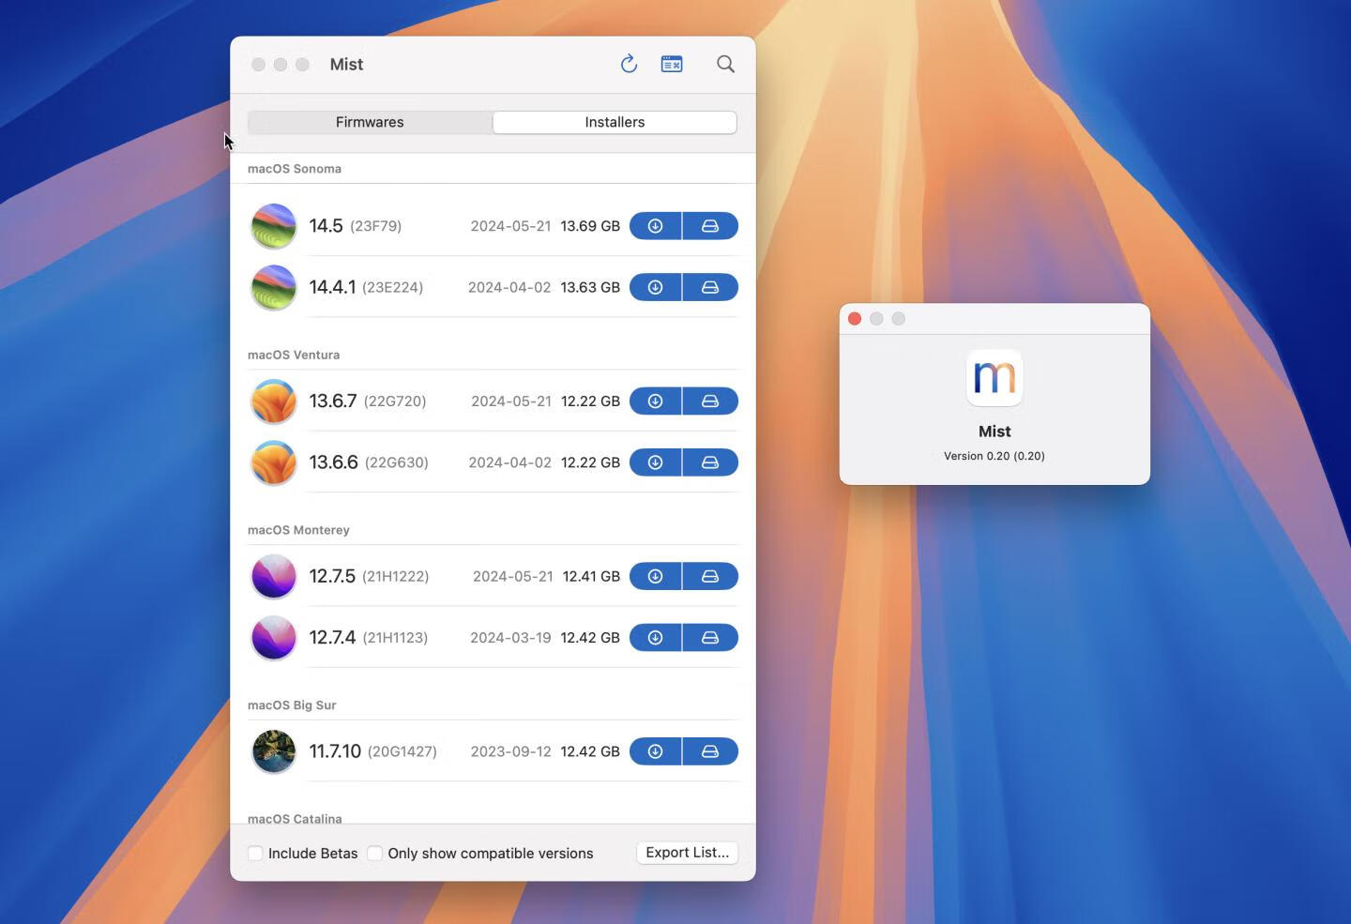Screen dimensions: 1351x924
Task: Enable the Include Betas checkbox
Action: pyautogui.click(x=255, y=853)
